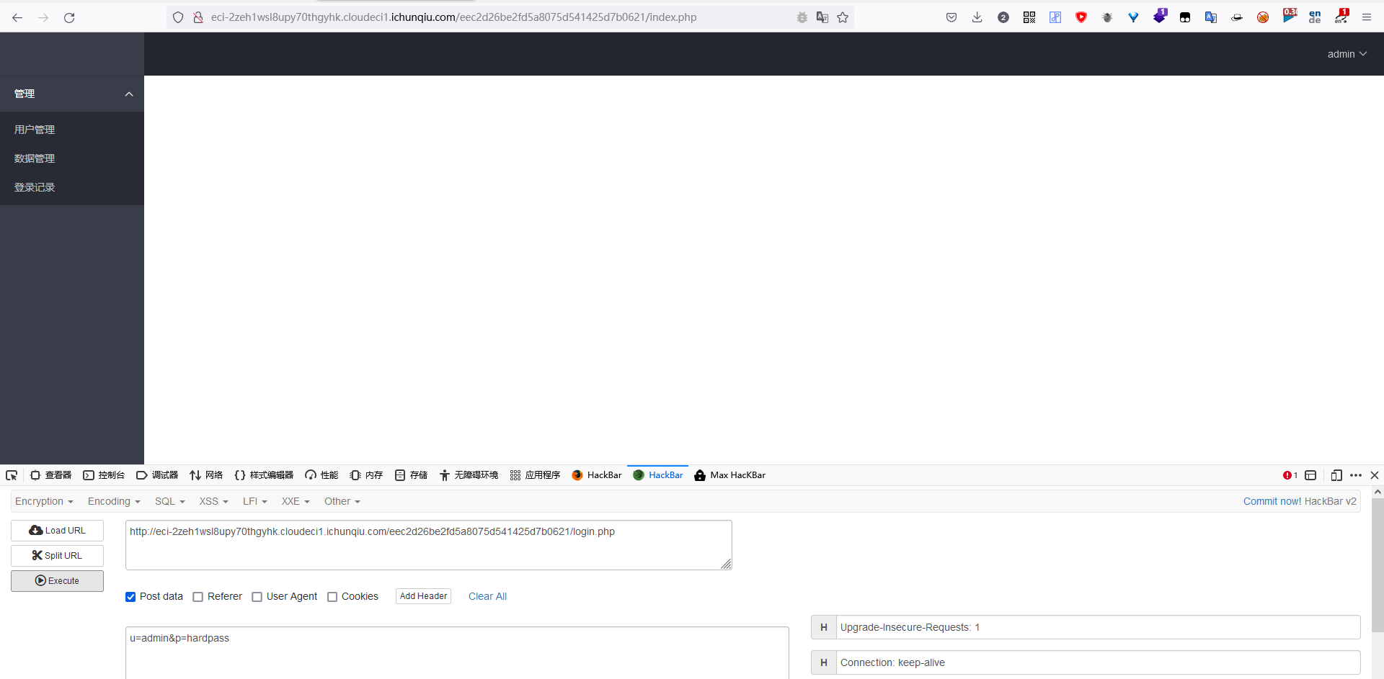This screenshot has width=1384, height=679.
Task: Open the admin user dropdown
Action: 1347,54
